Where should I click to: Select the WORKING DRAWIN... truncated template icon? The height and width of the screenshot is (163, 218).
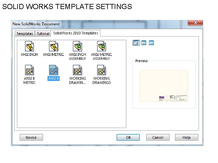(78, 70)
